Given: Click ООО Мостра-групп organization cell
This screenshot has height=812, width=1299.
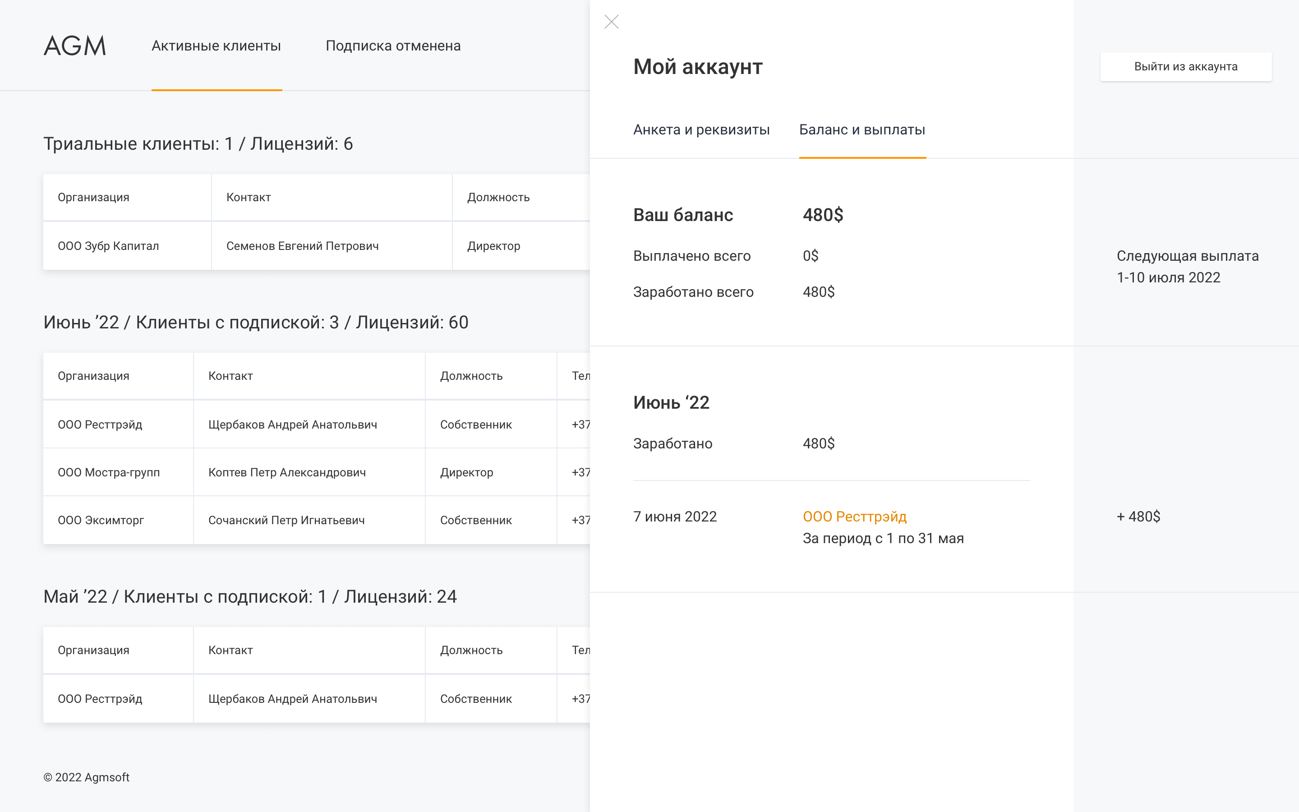Looking at the screenshot, I should tap(109, 473).
